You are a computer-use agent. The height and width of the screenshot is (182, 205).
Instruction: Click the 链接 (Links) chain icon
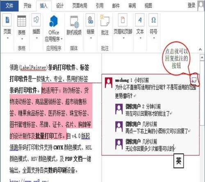coord(90,20)
